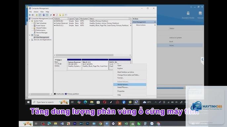
Task: Choose Shrink Volume... from the context menu
Action: point(130,85)
